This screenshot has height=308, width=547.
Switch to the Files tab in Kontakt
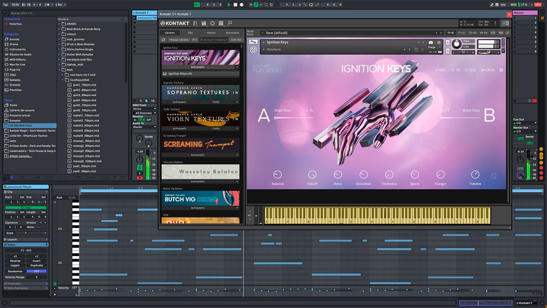coord(190,32)
